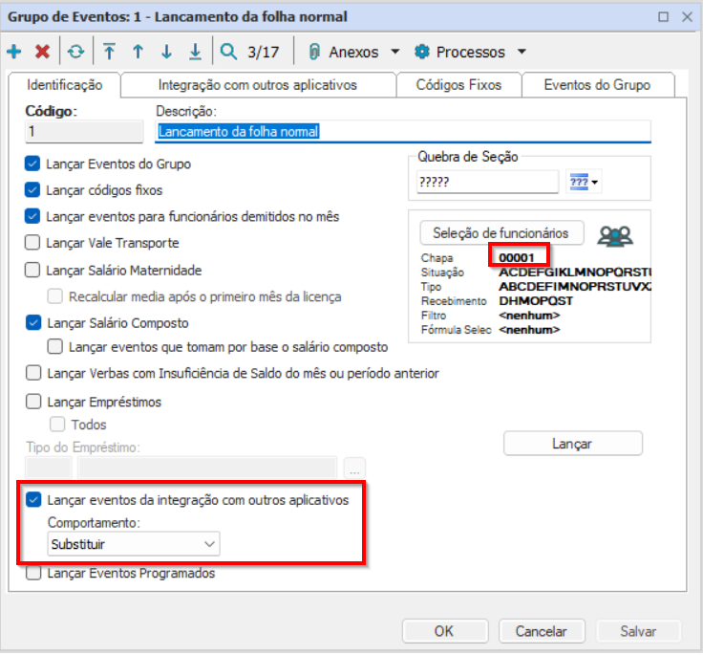Click the Situação value starting with ACDEFGIKLMNOPQRST
This screenshot has width=703, height=655.
click(575, 273)
